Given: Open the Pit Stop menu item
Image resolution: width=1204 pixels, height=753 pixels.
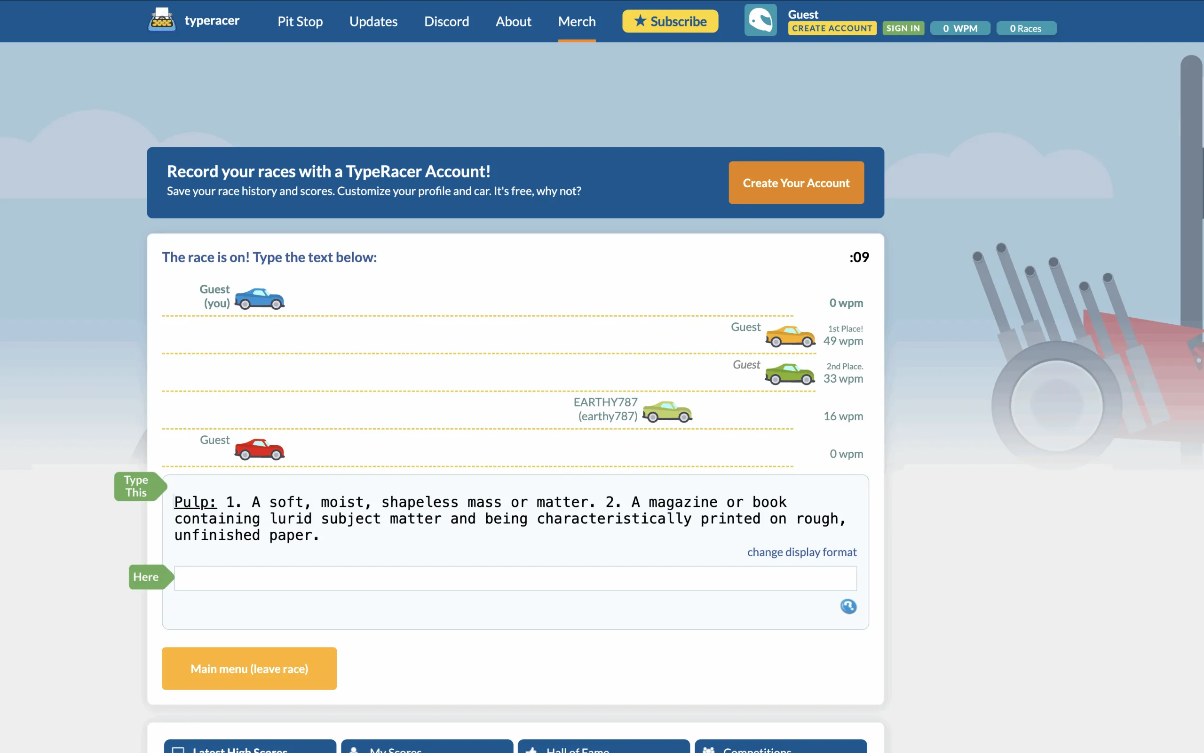Looking at the screenshot, I should (300, 22).
